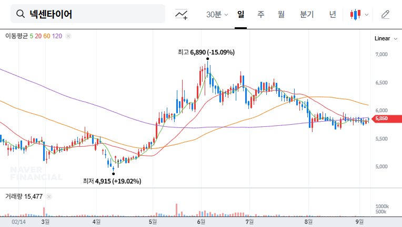Screen dimensions: 402x227
Task: Click the 거래량 15,477 label
Action: point(24,197)
